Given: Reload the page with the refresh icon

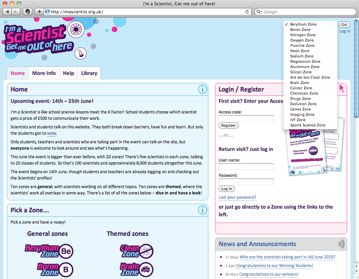Looking at the screenshot, I should click(247, 12).
